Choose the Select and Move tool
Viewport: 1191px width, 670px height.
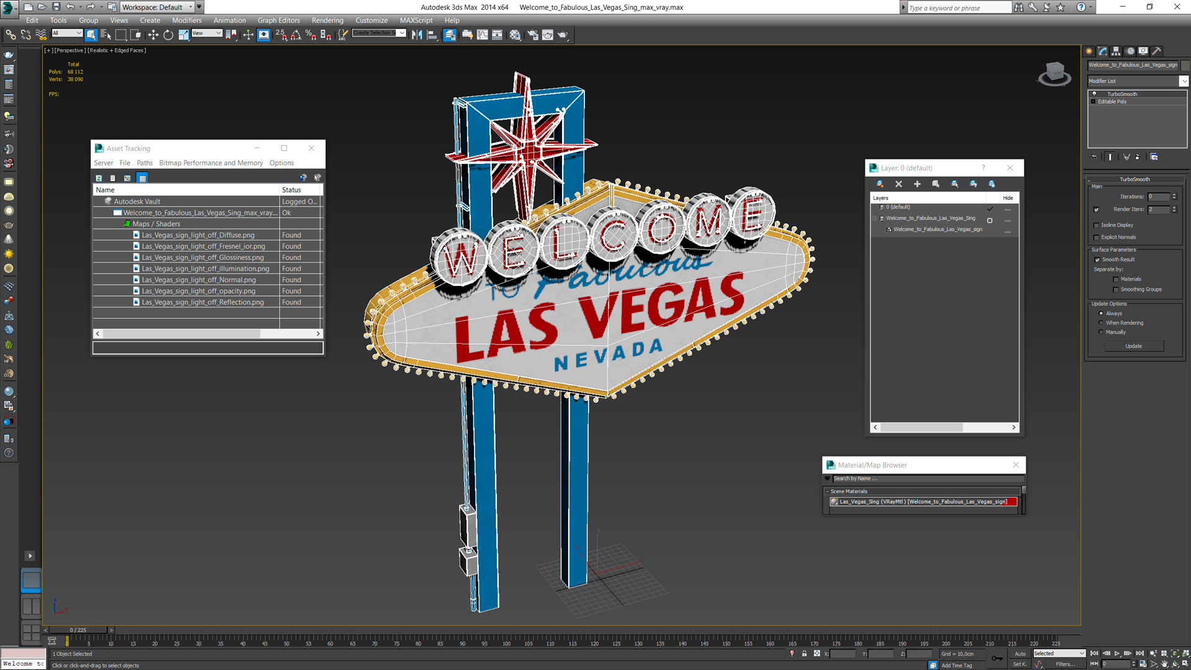point(153,35)
